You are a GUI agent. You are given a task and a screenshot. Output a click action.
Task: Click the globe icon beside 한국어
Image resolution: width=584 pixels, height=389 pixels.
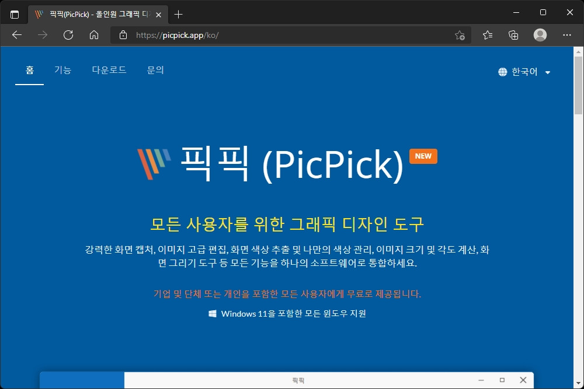(x=502, y=72)
